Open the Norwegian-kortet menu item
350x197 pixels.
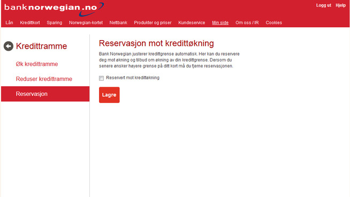click(x=86, y=23)
